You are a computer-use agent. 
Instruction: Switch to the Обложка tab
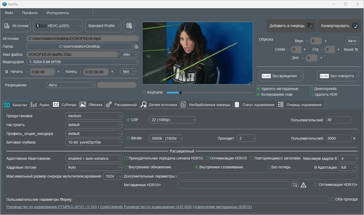coord(91,105)
